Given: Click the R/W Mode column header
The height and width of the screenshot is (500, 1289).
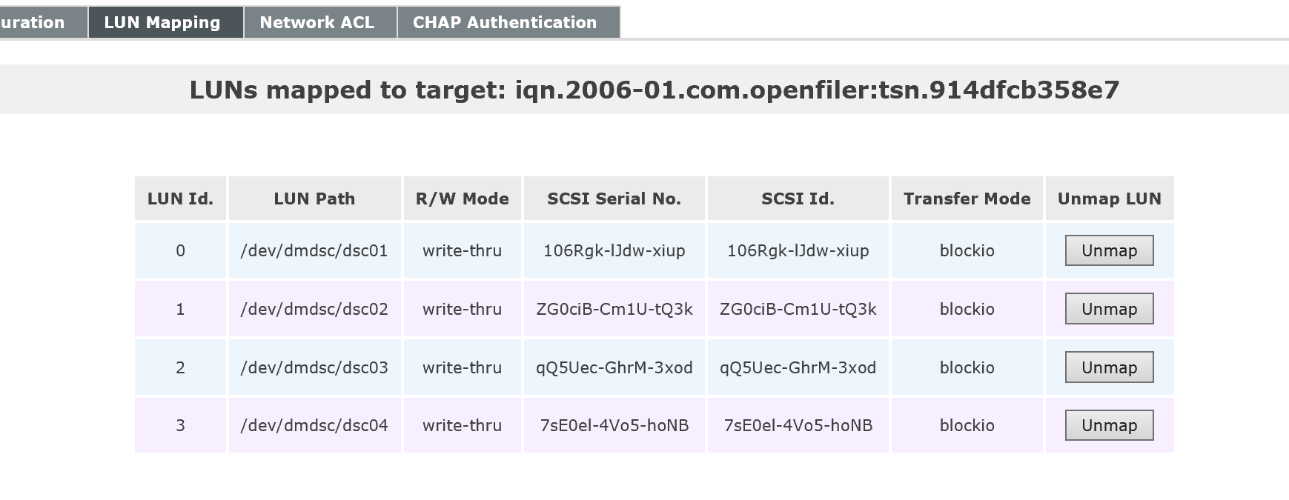Looking at the screenshot, I should tap(462, 199).
